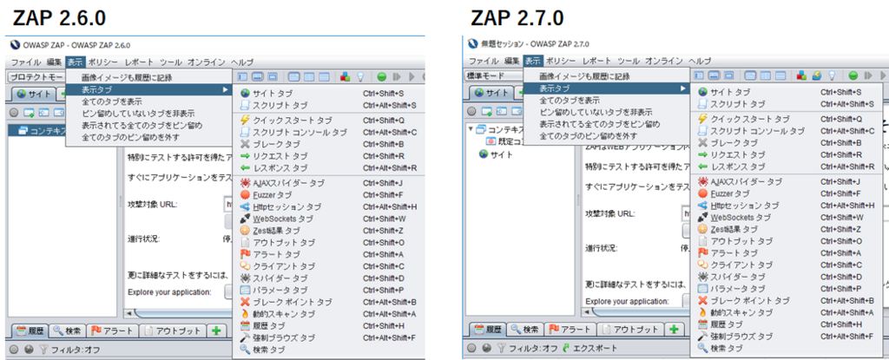This screenshot has width=889, height=360.
Task: Open ファイル menu in ZAP 2.6.0 window
Action: coord(26,62)
